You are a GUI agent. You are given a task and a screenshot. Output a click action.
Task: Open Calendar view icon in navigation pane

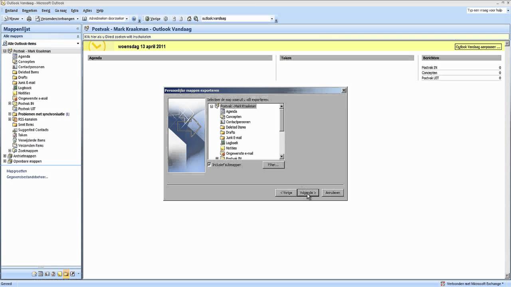coord(41,274)
